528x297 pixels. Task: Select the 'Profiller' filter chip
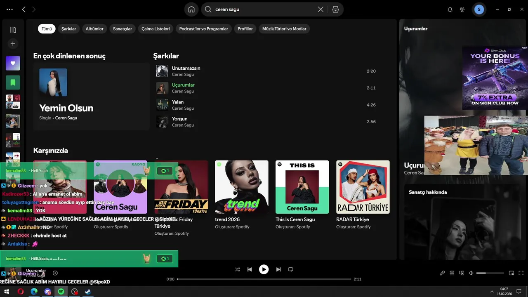(245, 29)
